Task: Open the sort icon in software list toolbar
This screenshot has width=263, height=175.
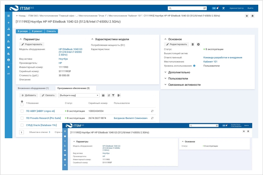Action: (109, 95)
